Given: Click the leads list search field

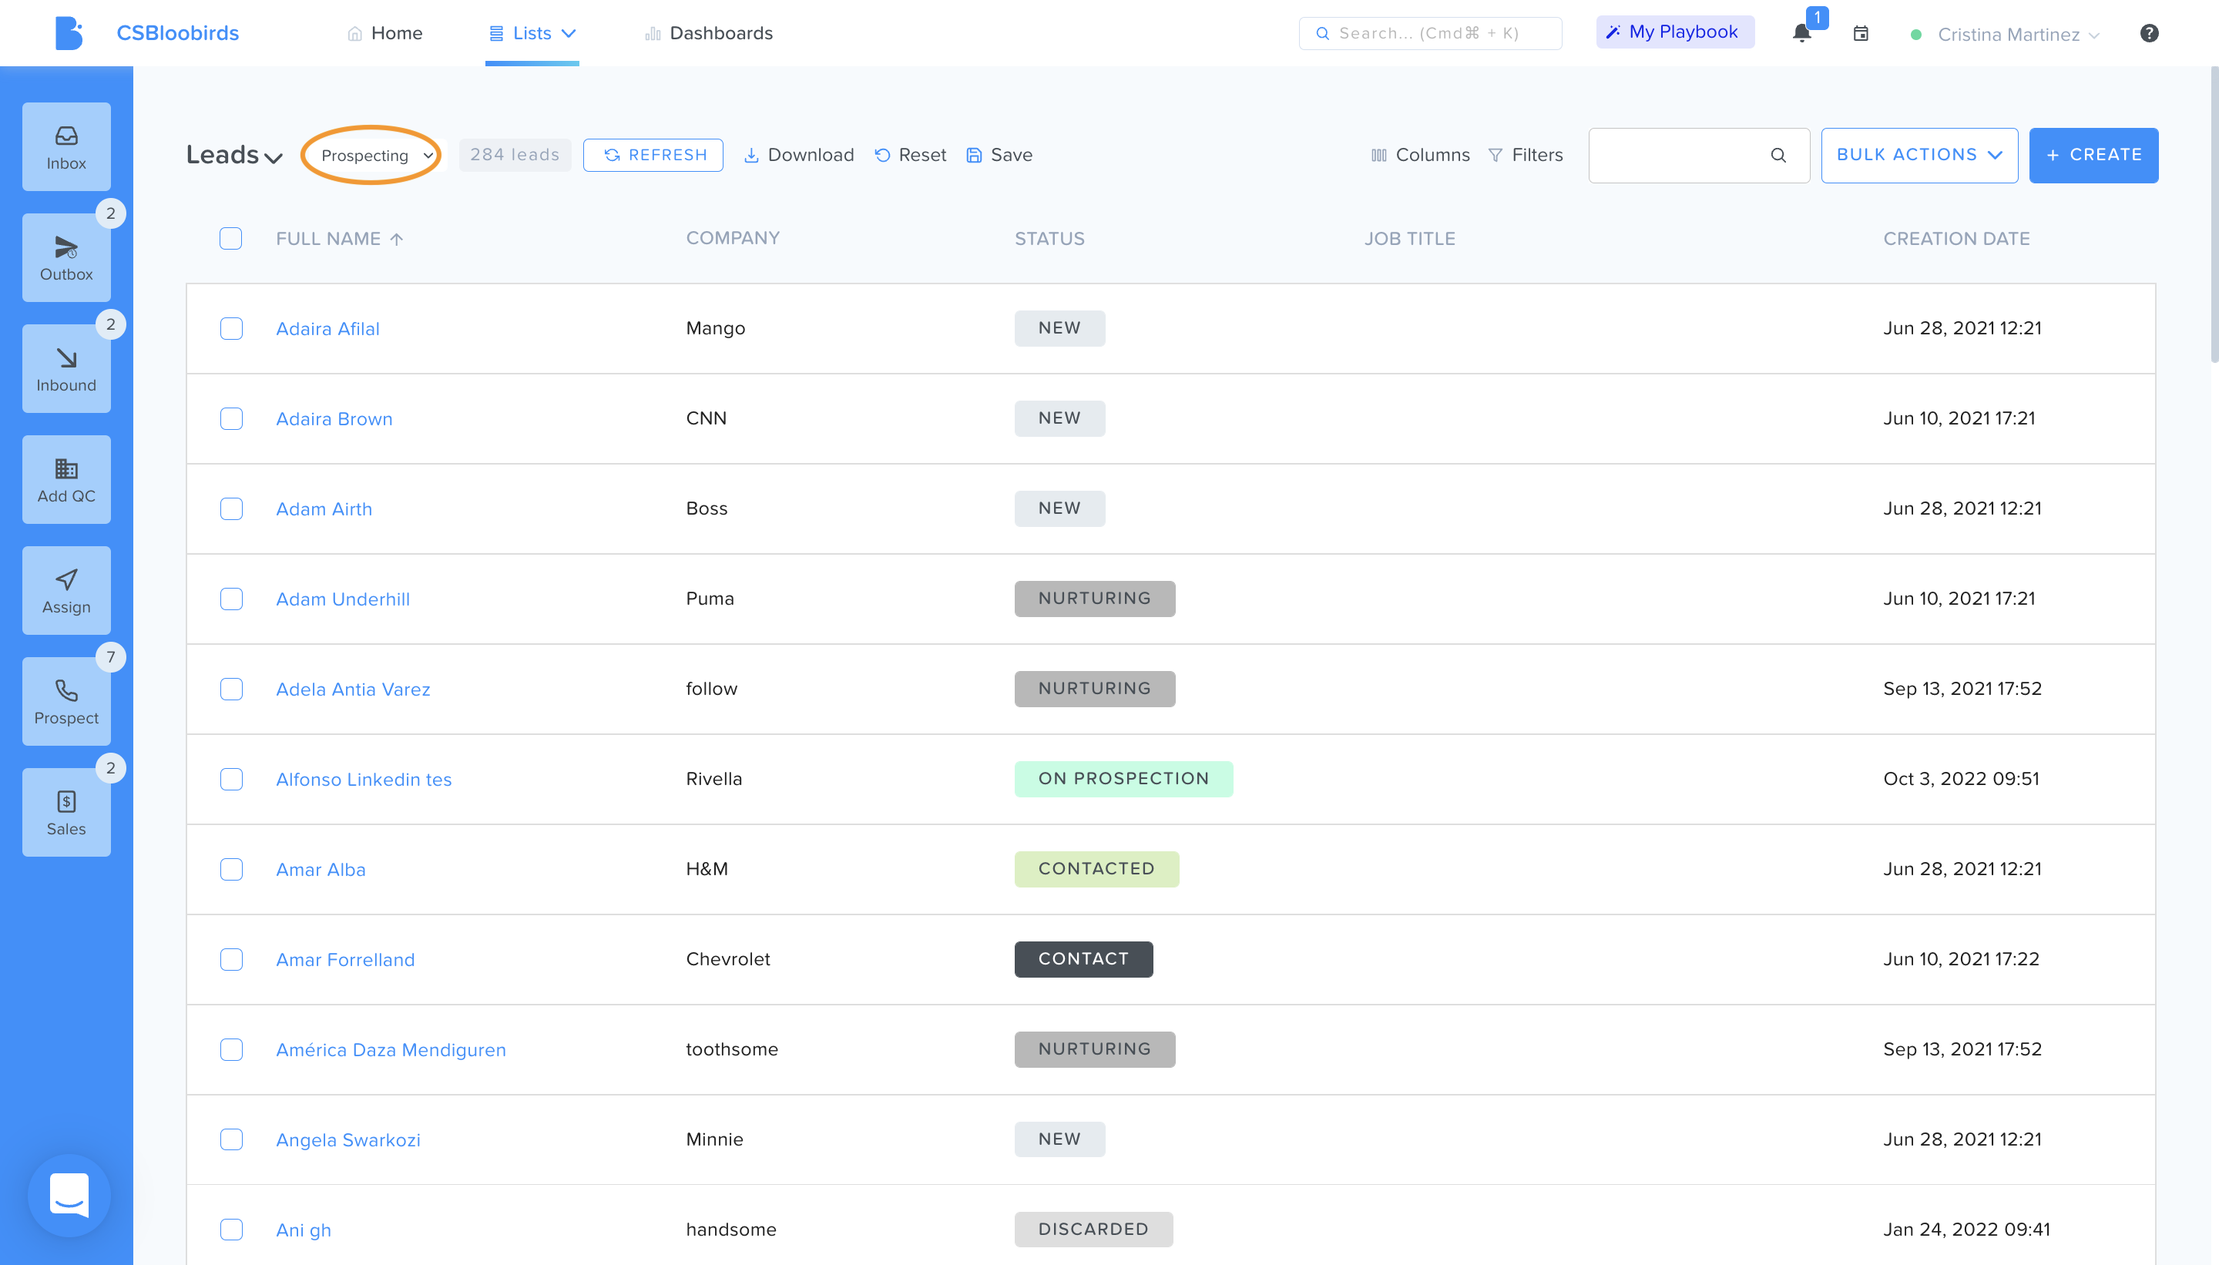Looking at the screenshot, I should 1699,156.
